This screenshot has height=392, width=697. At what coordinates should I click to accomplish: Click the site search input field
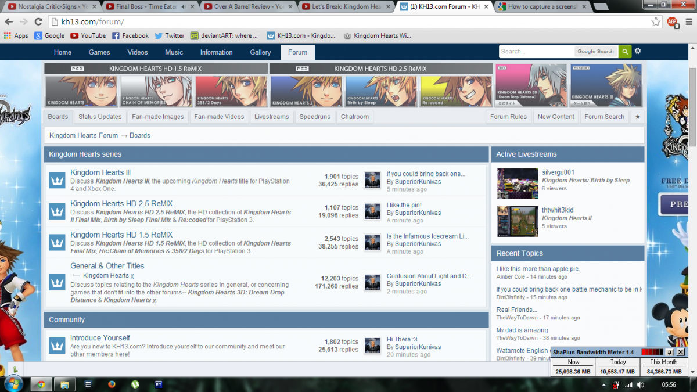click(536, 52)
